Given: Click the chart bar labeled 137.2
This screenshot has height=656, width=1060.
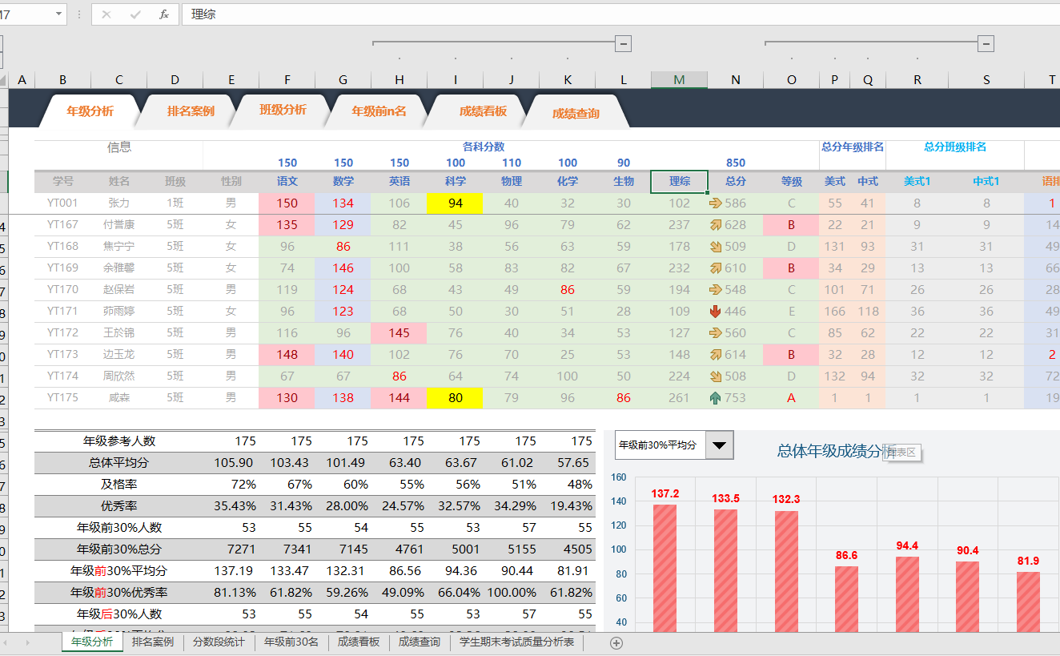Looking at the screenshot, I should click(665, 568).
